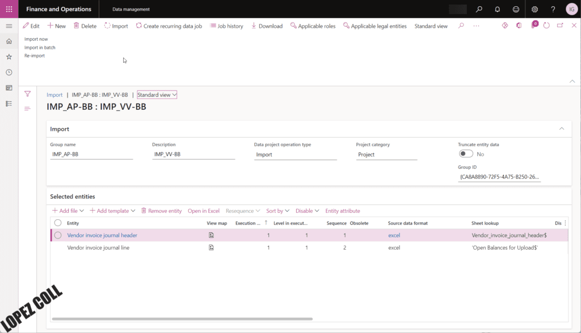Open Favorites star in left sidebar
The height and width of the screenshot is (333, 581).
pyautogui.click(x=9, y=57)
